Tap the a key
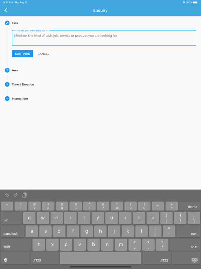 click(32, 231)
